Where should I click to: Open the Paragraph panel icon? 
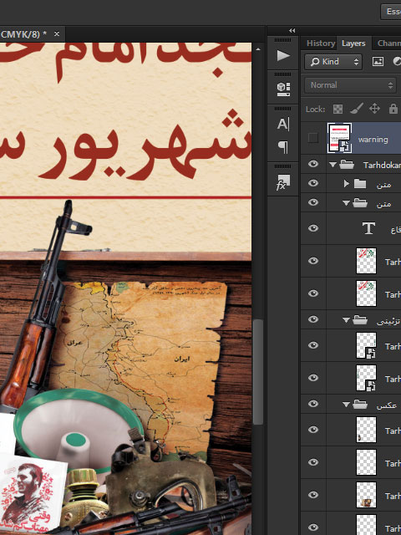click(283, 147)
